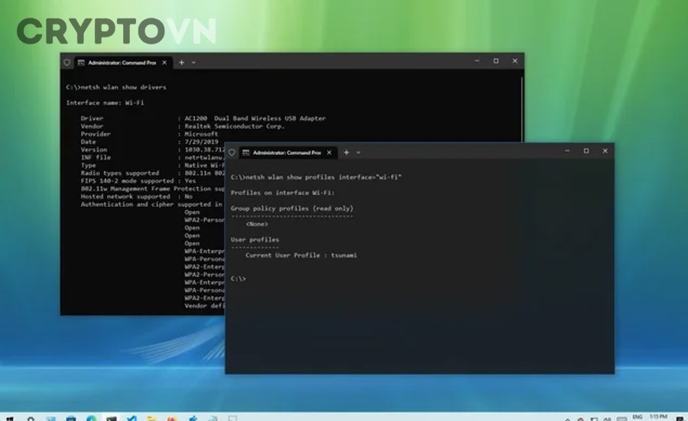Click the 'INF file' label in back window

[x=96, y=157]
